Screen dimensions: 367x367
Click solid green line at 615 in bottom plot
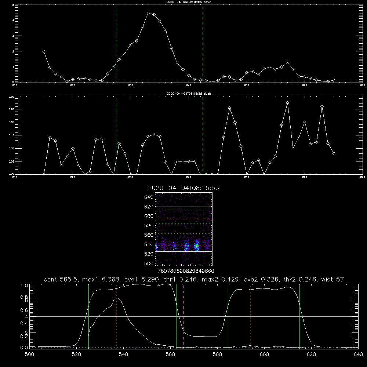point(299,316)
